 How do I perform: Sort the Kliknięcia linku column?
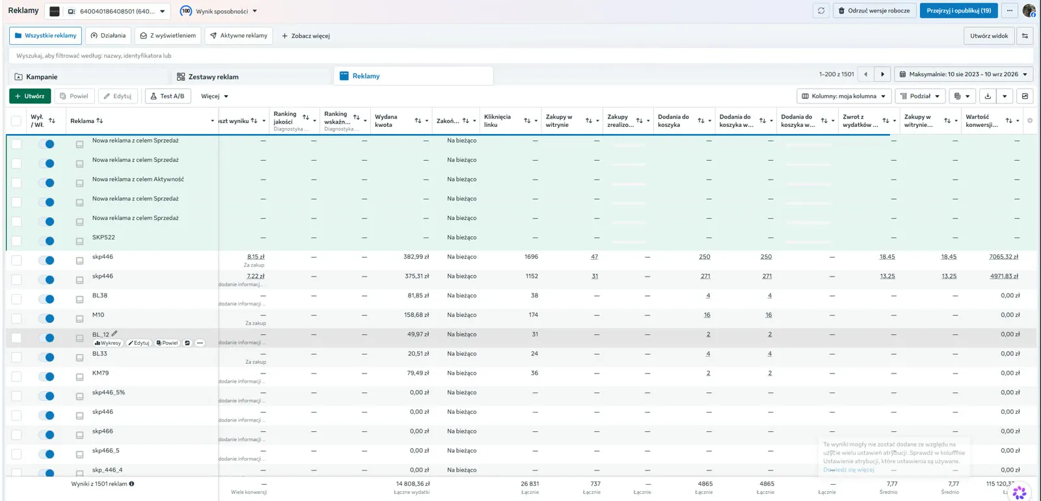click(x=527, y=120)
